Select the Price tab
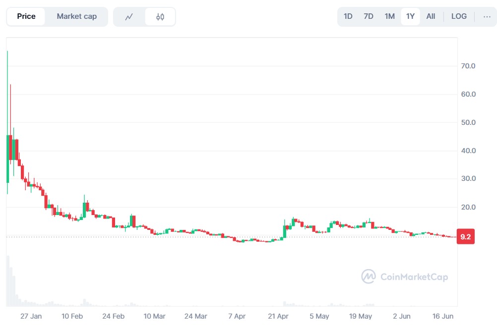The image size is (497, 331). (x=26, y=16)
